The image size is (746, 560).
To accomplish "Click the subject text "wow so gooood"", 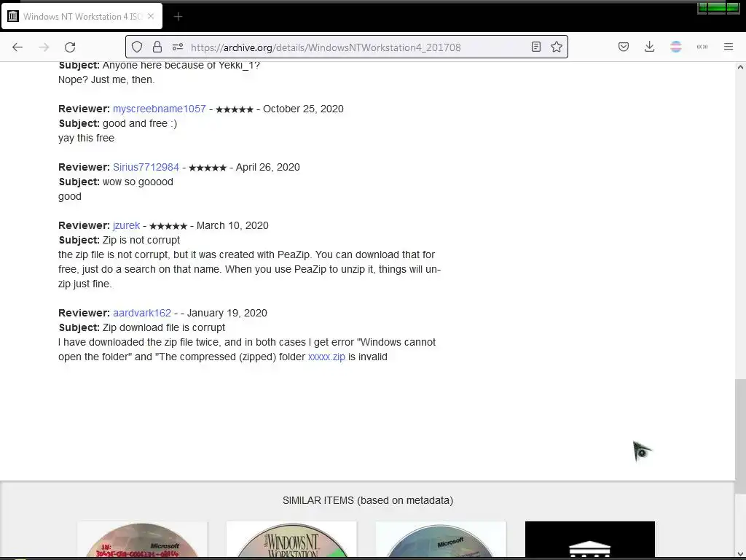I will point(138,182).
